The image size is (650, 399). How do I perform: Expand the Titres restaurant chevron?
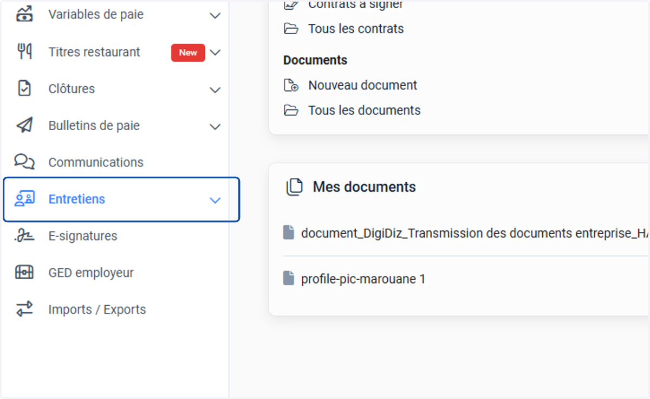click(x=215, y=53)
